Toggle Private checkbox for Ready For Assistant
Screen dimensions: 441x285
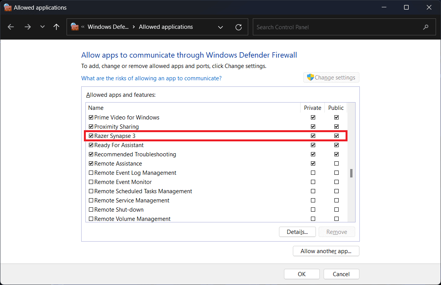click(x=313, y=145)
